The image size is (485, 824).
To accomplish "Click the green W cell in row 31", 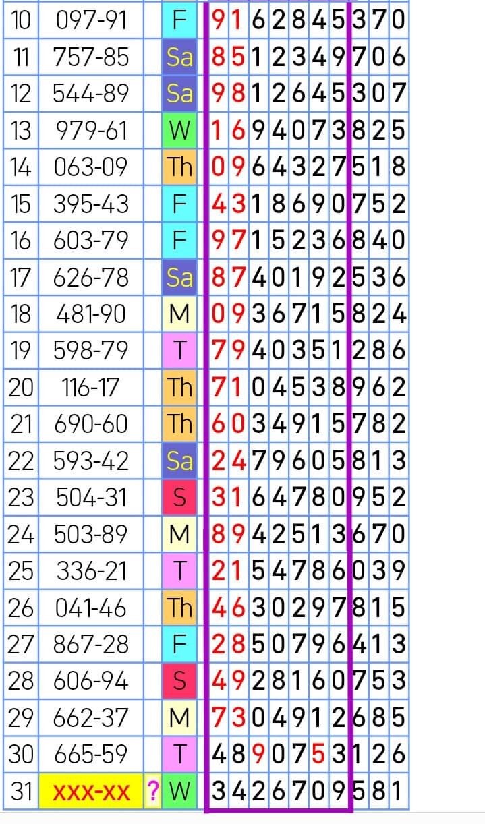I will (179, 790).
